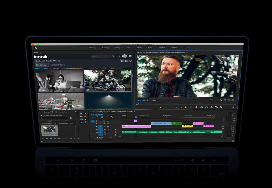This screenshot has width=272, height=188.
Task: Click Export Frame camera icon
Action: [x=211, y=107]
